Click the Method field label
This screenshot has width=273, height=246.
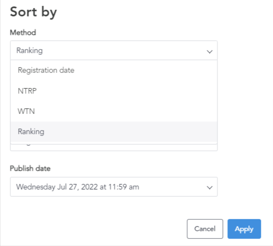[x=23, y=33]
